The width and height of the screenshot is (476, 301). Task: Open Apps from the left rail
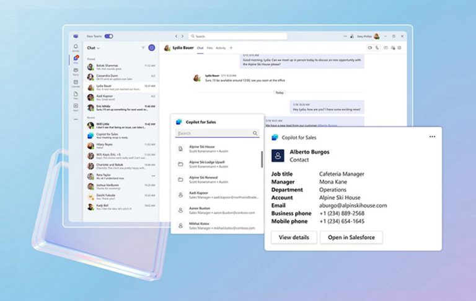coord(76,107)
